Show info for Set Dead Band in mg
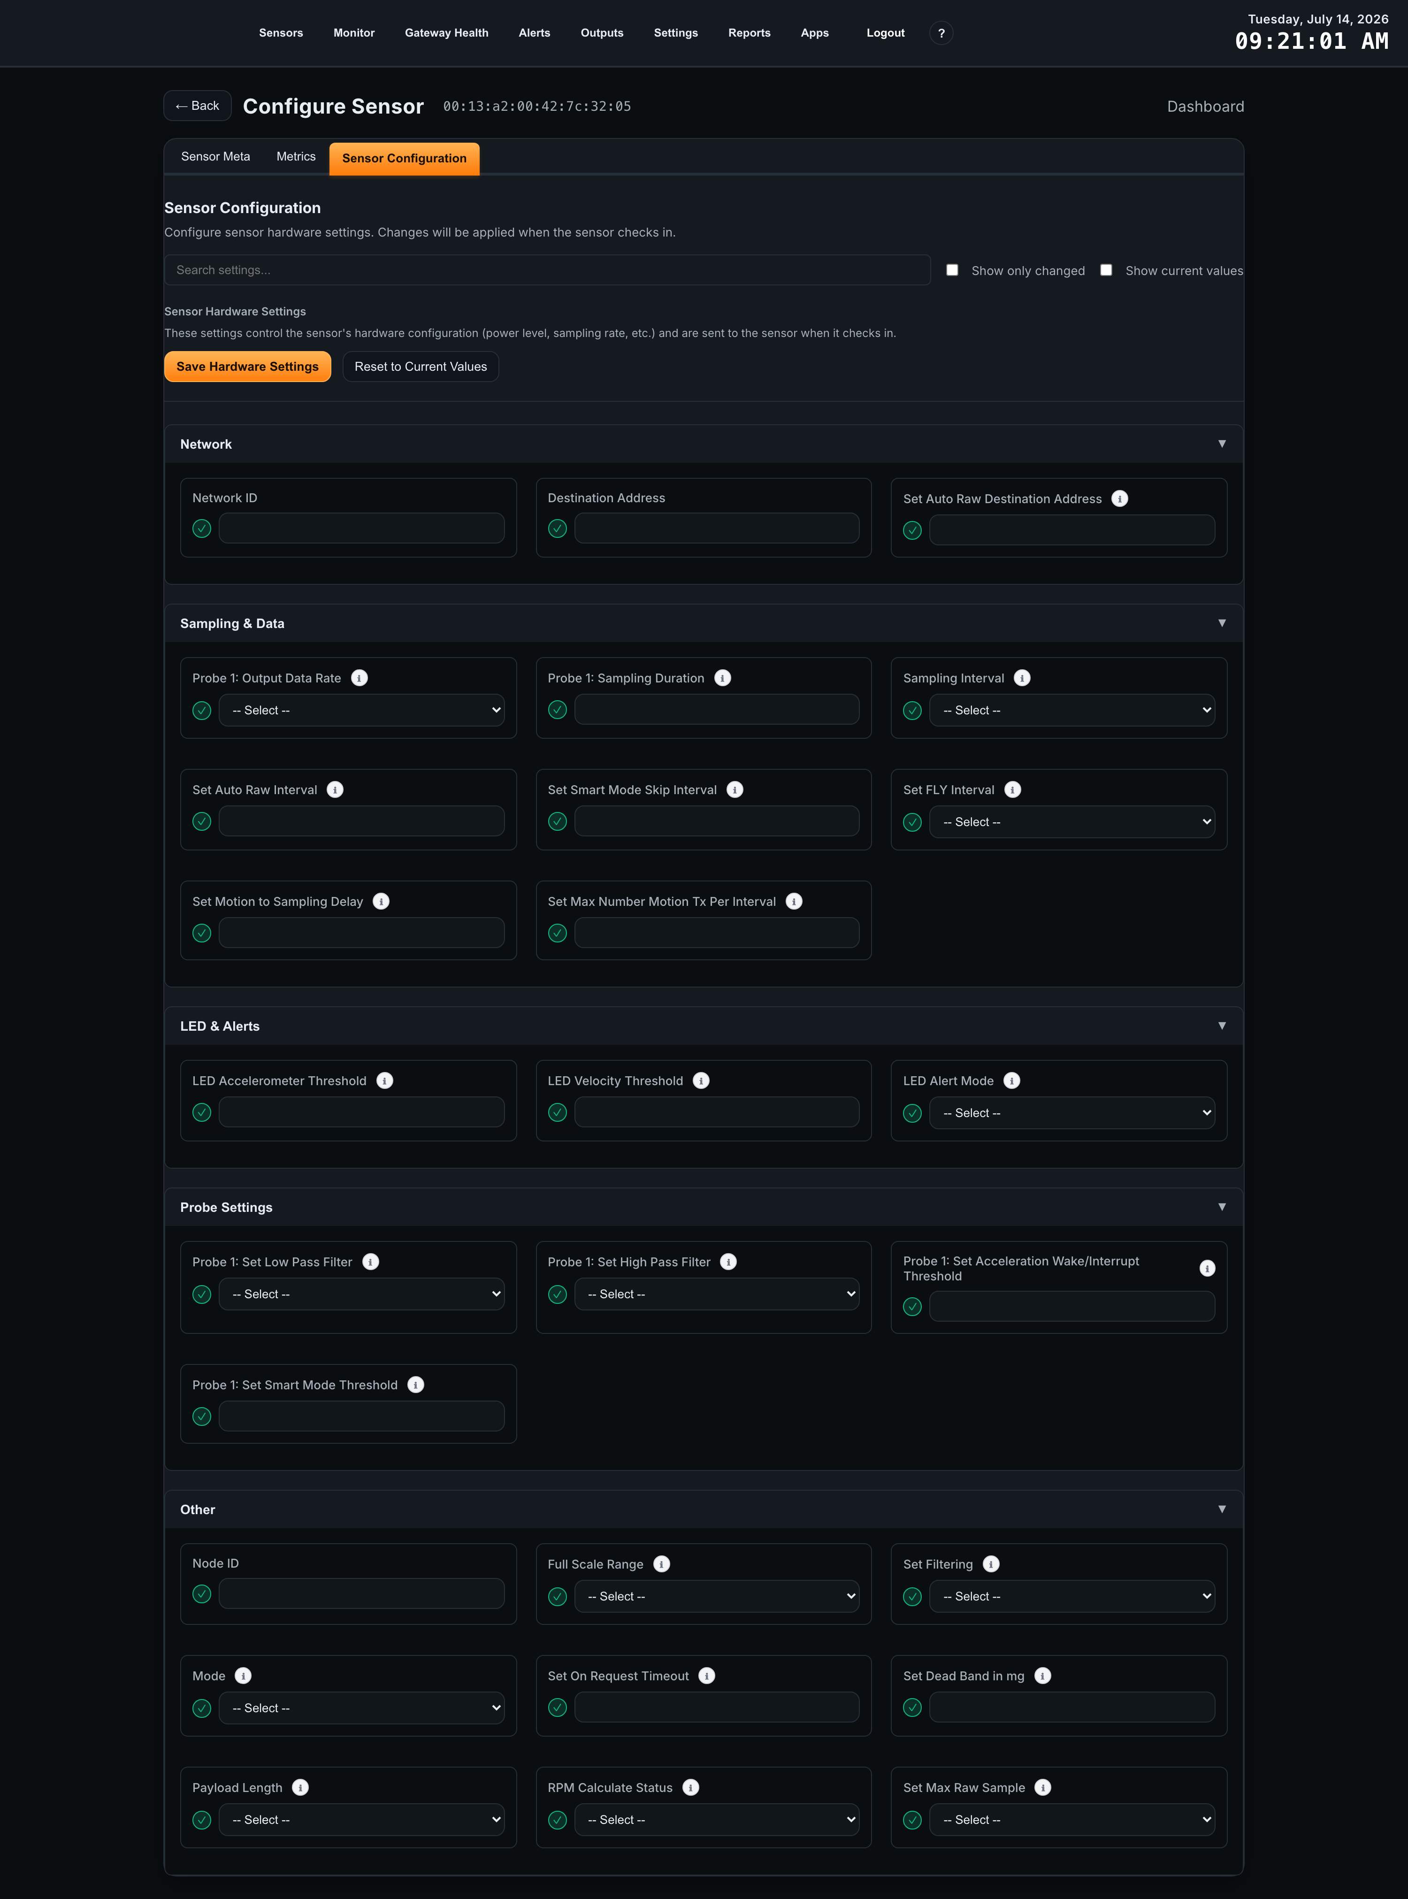1408x1899 pixels. coord(1042,1676)
